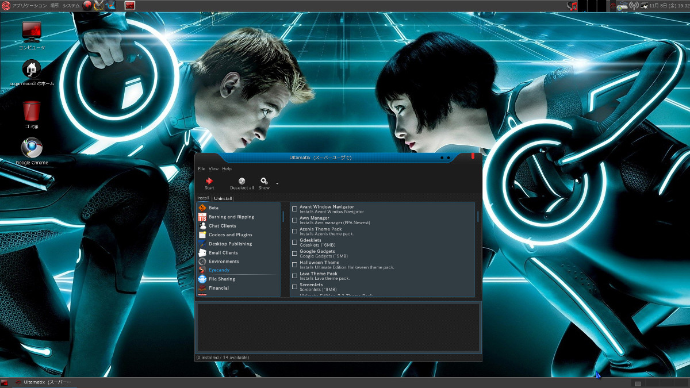Click the Deselect all checkmark icon

pyautogui.click(x=242, y=181)
